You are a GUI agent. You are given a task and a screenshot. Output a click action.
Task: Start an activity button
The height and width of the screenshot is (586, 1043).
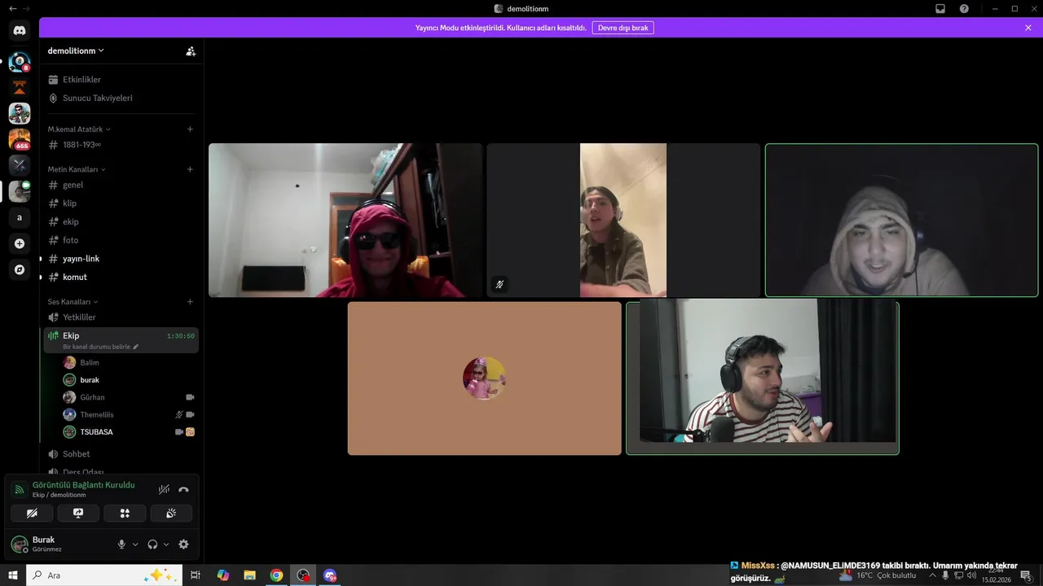coord(125,514)
